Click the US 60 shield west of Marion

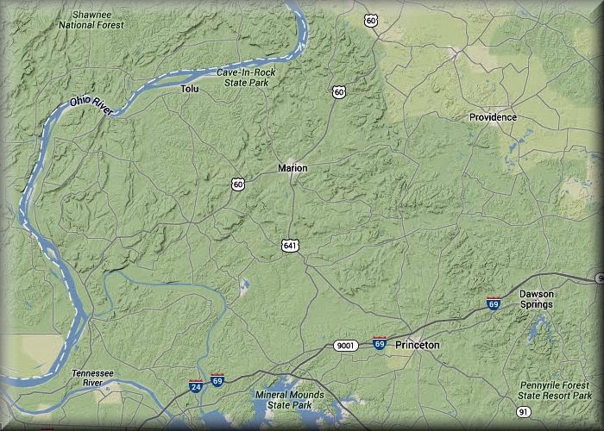[238, 184]
